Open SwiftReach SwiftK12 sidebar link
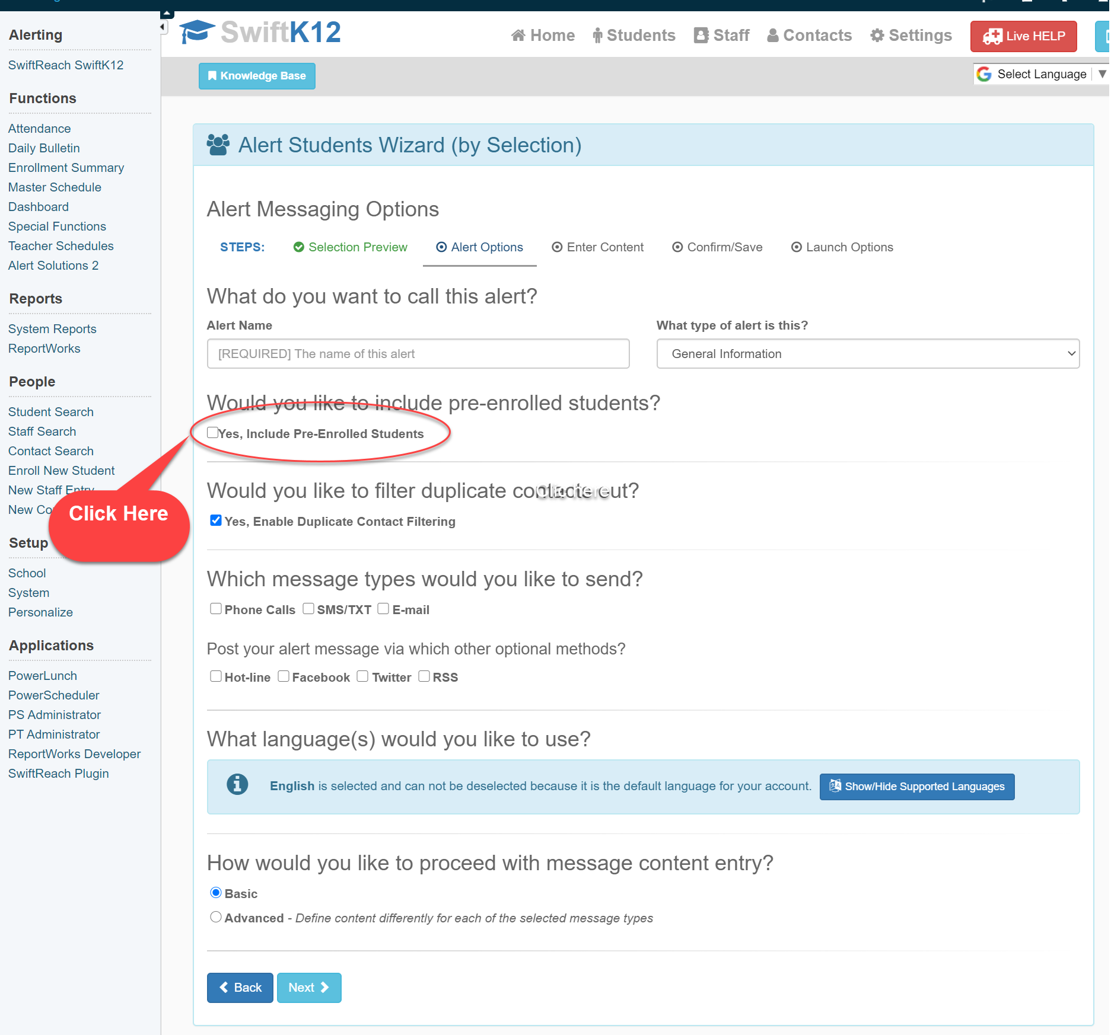1111x1035 pixels. pyautogui.click(x=66, y=65)
